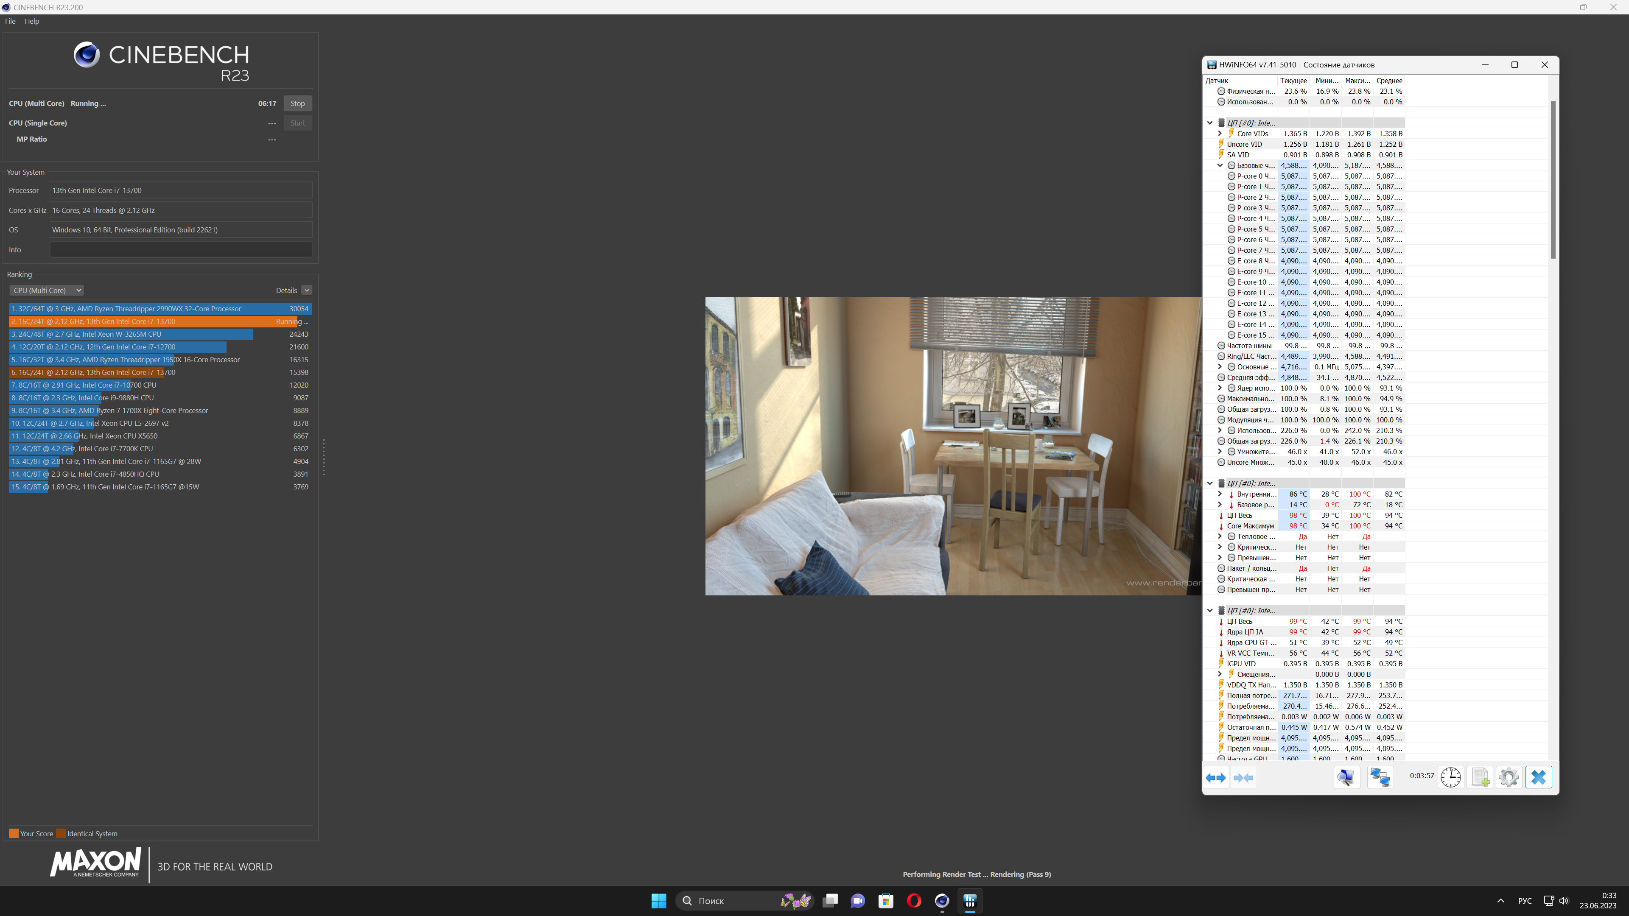1629x916 pixels.
Task: Click the expand columns arrows icon in HWiNFO
Action: (1215, 778)
